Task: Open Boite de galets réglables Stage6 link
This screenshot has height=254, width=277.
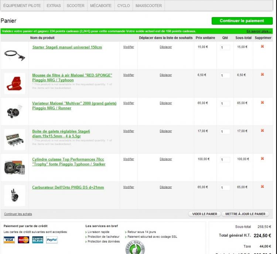Action: pos(61,134)
